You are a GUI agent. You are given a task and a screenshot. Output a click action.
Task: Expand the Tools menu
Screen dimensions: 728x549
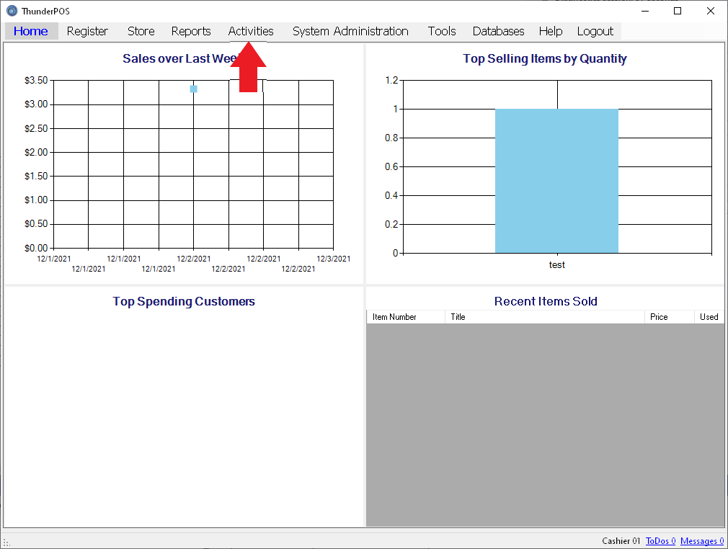[x=442, y=31]
